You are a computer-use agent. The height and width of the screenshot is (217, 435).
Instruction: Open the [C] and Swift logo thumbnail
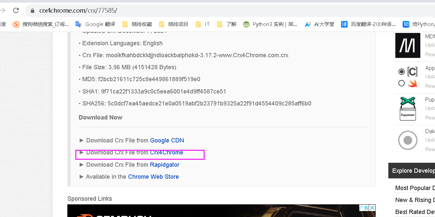pos(408,77)
